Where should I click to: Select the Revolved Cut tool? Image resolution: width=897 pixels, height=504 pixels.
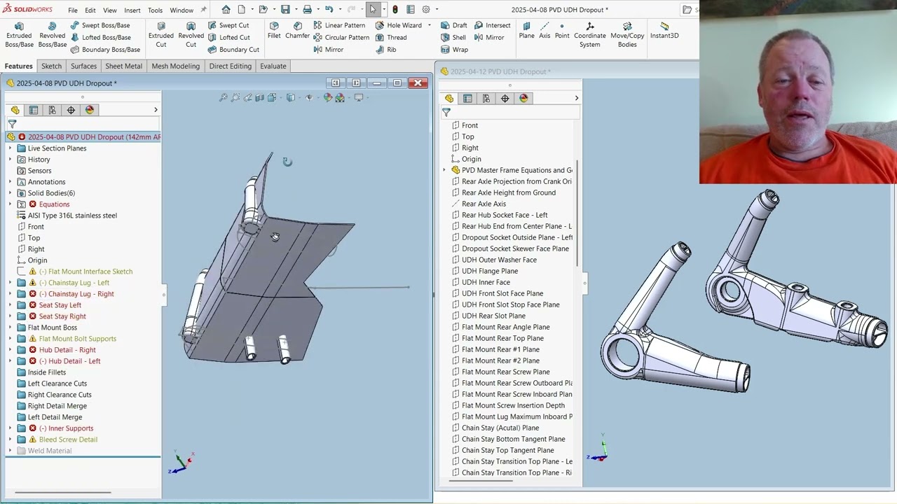191,34
